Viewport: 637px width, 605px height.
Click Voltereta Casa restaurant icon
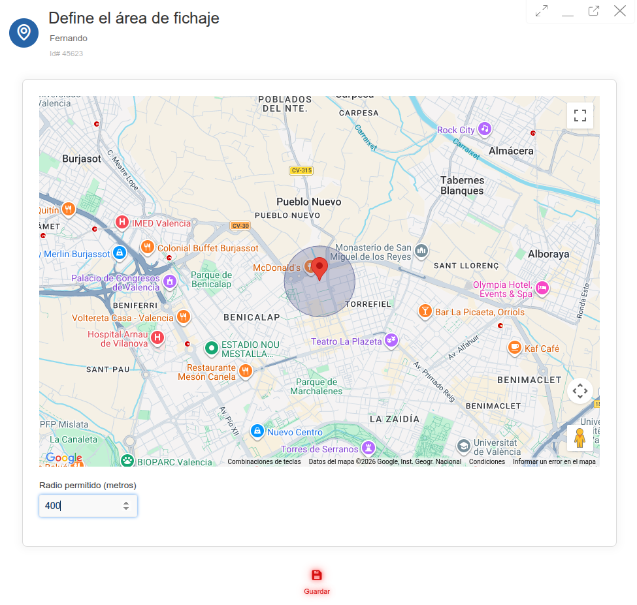[x=184, y=316]
